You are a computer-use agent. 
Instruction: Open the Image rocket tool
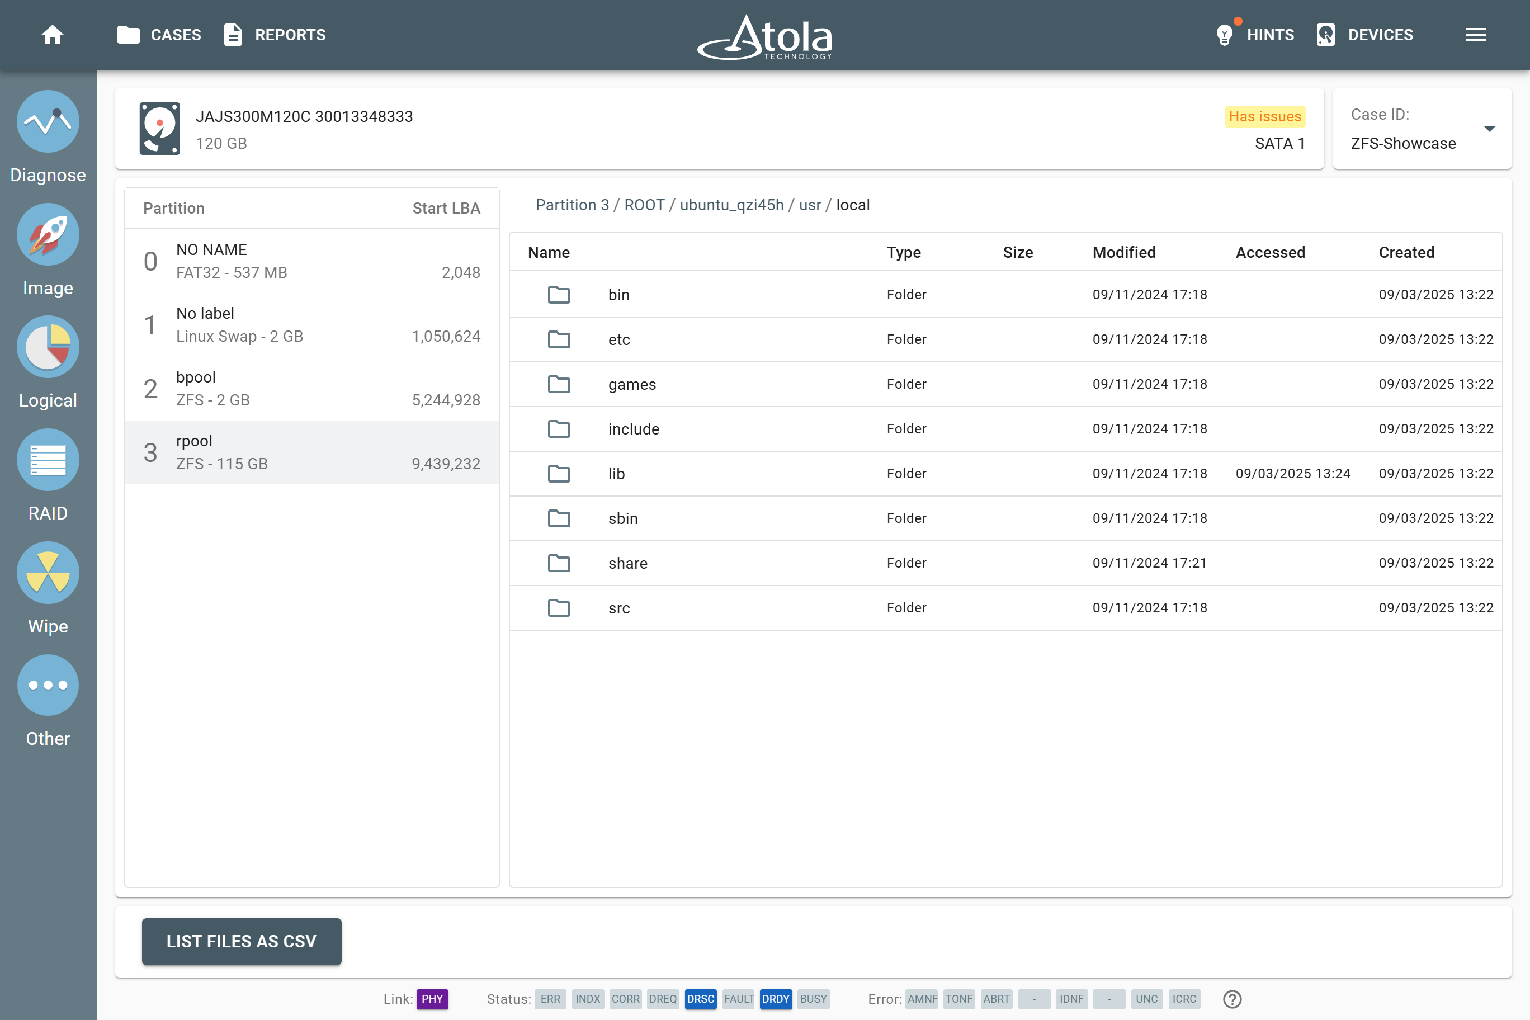pyautogui.click(x=48, y=234)
